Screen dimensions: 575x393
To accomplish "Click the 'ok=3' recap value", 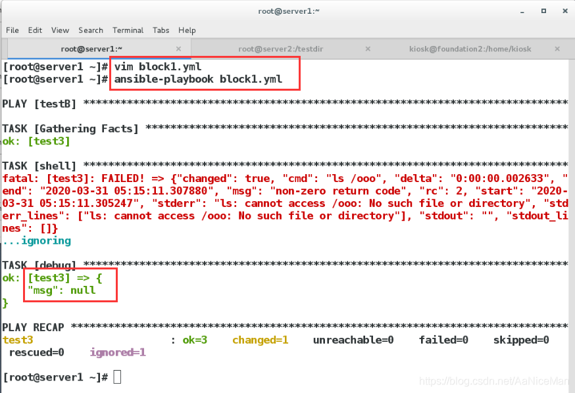I will click(195, 340).
